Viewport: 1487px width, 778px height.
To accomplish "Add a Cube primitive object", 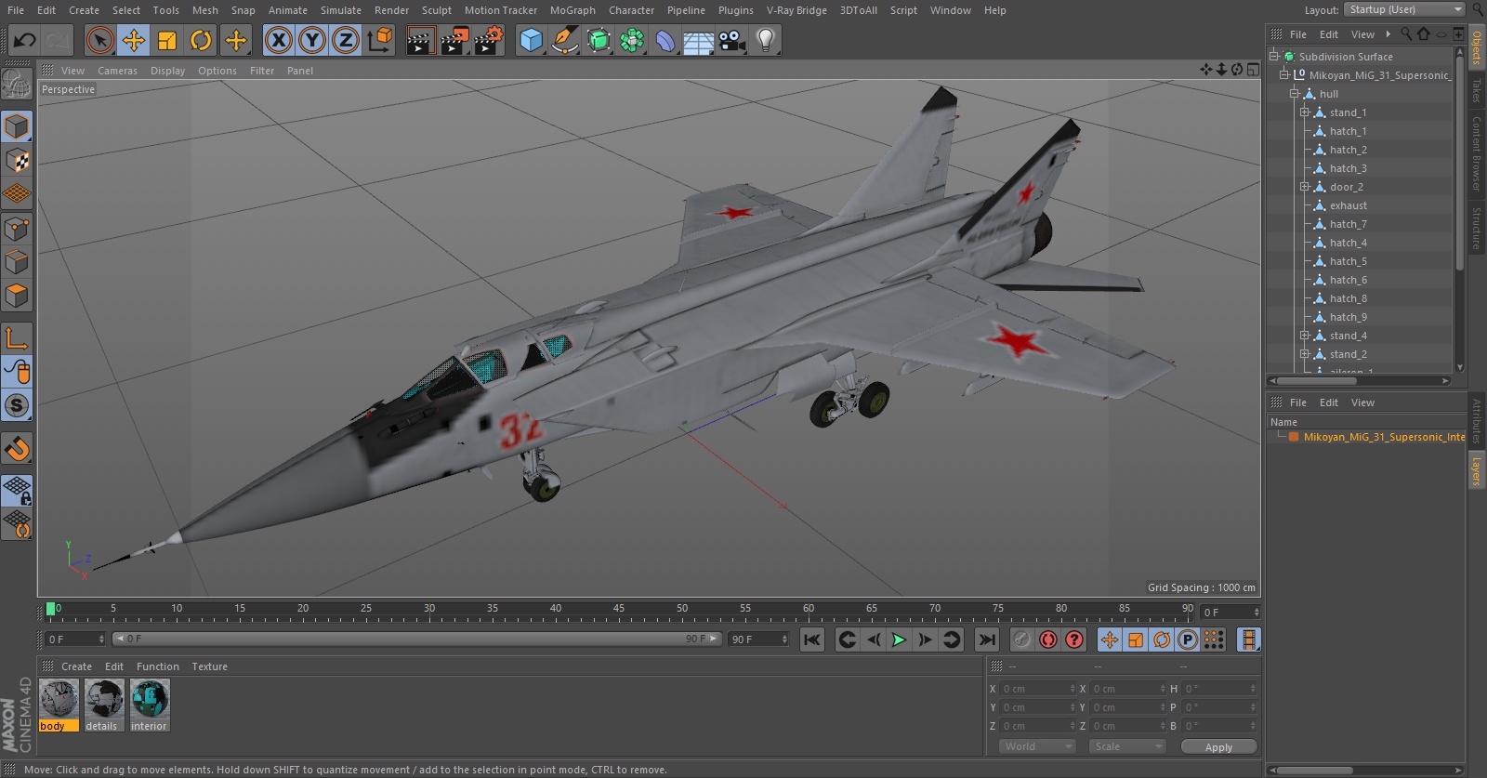I will [x=531, y=40].
